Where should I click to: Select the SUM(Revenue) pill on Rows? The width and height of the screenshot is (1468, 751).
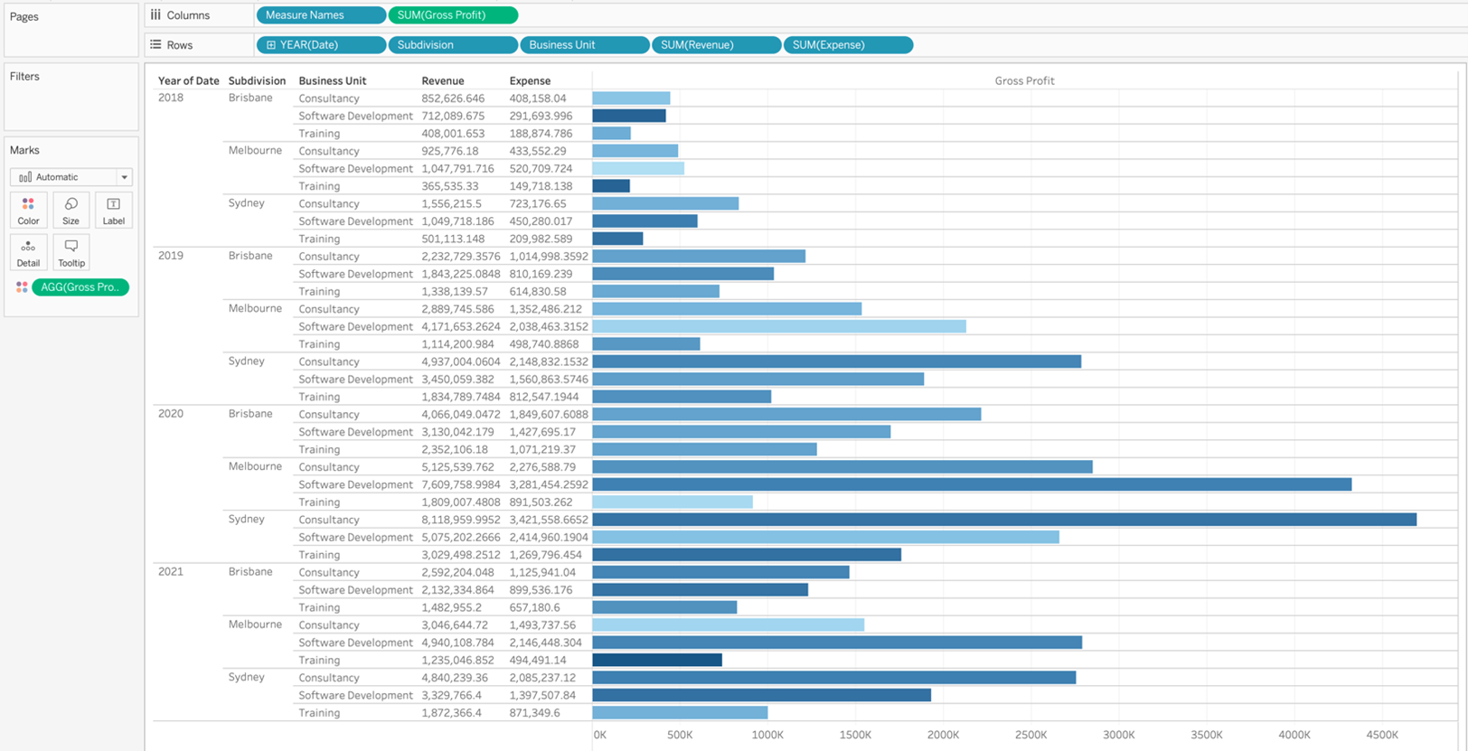(x=715, y=45)
